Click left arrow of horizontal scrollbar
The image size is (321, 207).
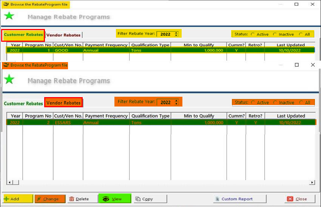[9, 182]
